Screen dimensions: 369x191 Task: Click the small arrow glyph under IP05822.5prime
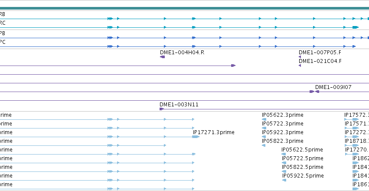(284, 171)
